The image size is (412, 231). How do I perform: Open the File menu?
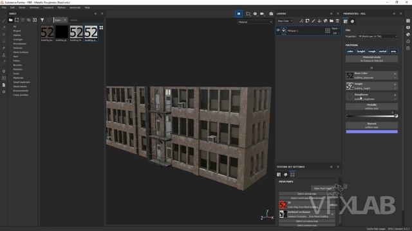(4, 8)
